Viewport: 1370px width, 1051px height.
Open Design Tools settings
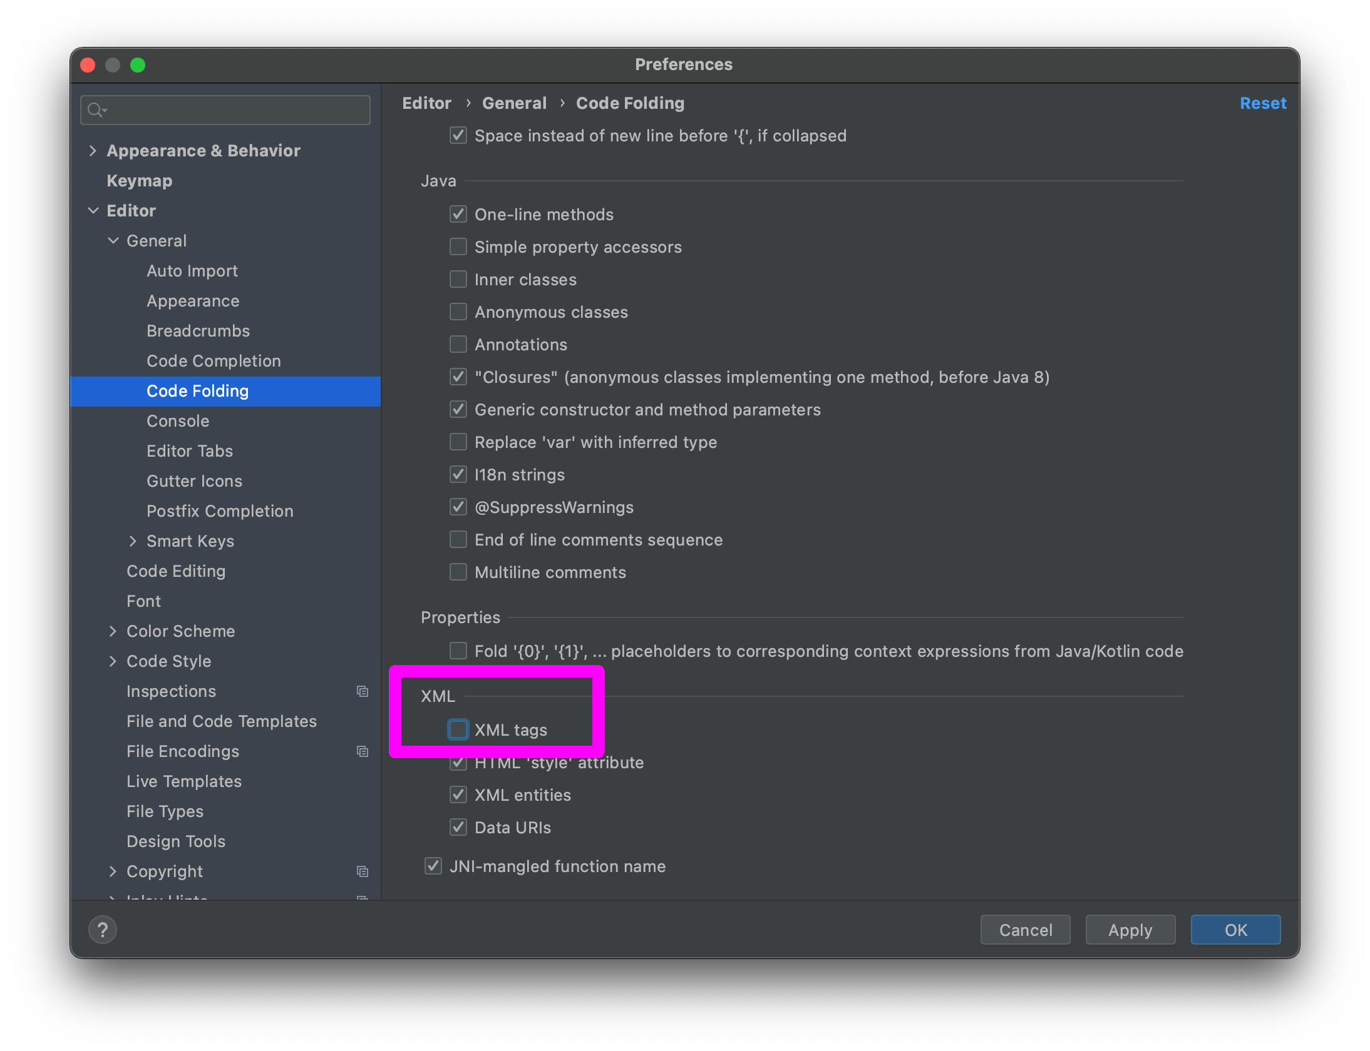pyautogui.click(x=176, y=841)
